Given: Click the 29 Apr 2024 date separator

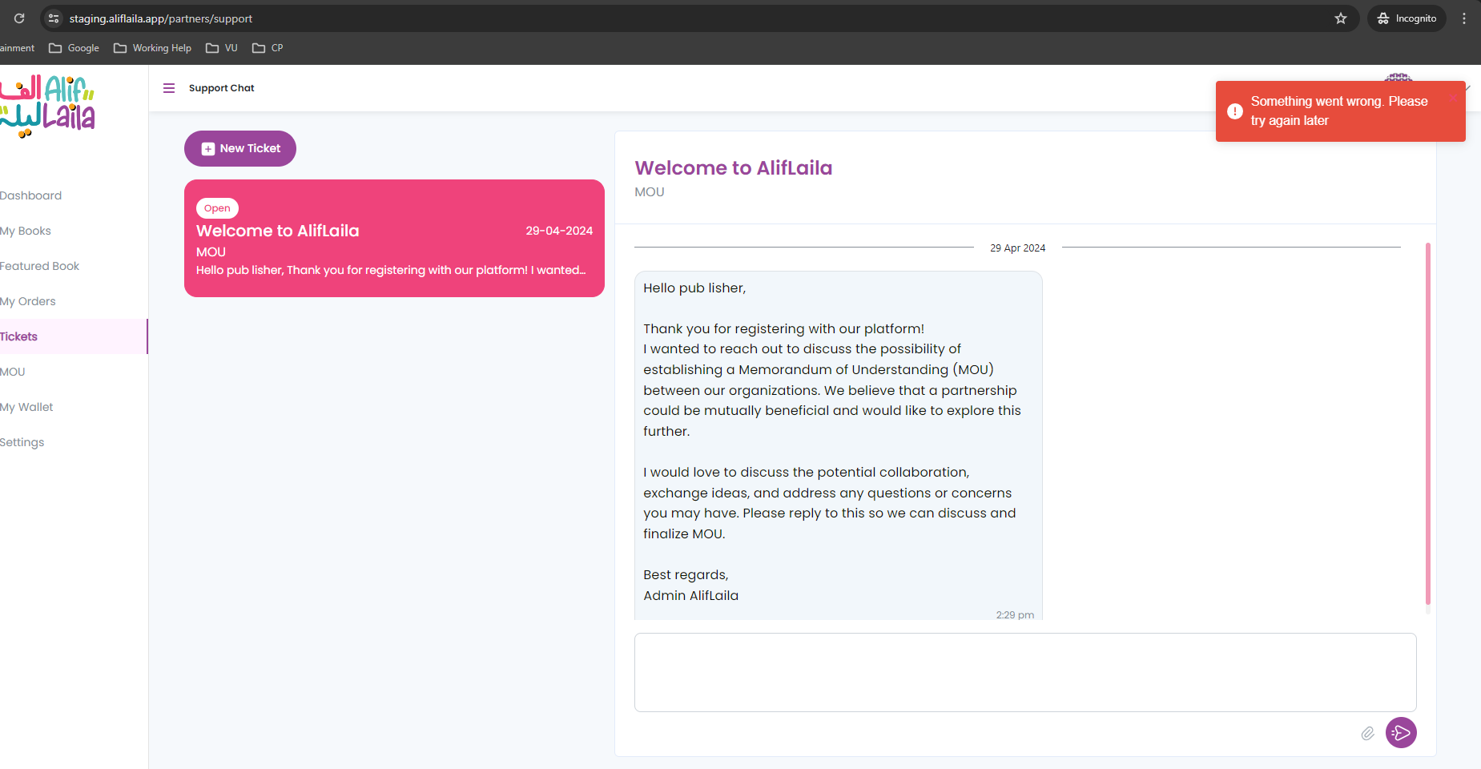Looking at the screenshot, I should click(x=1017, y=248).
